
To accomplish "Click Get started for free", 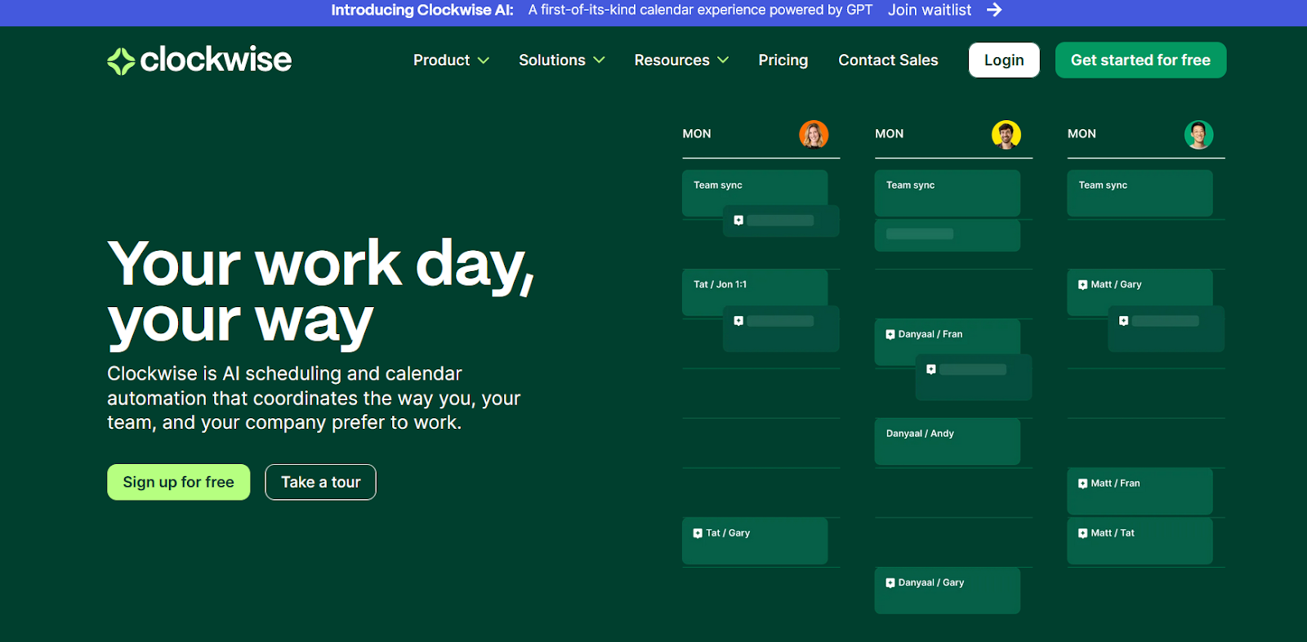I will (1140, 60).
